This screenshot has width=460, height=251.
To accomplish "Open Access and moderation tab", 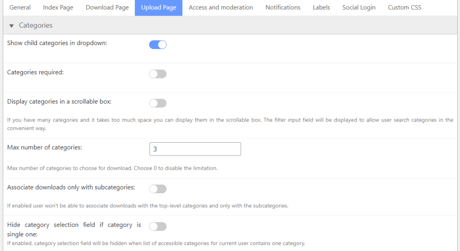I will pyautogui.click(x=221, y=7).
